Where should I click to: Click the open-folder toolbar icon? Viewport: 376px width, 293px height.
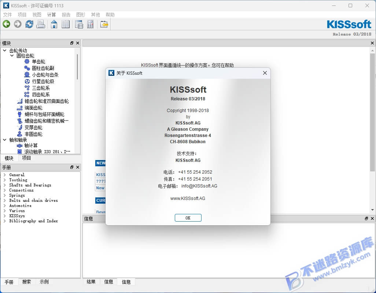pyautogui.click(x=104, y=24)
